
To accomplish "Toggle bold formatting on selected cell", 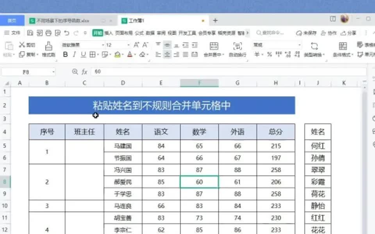I will click(x=65, y=54).
